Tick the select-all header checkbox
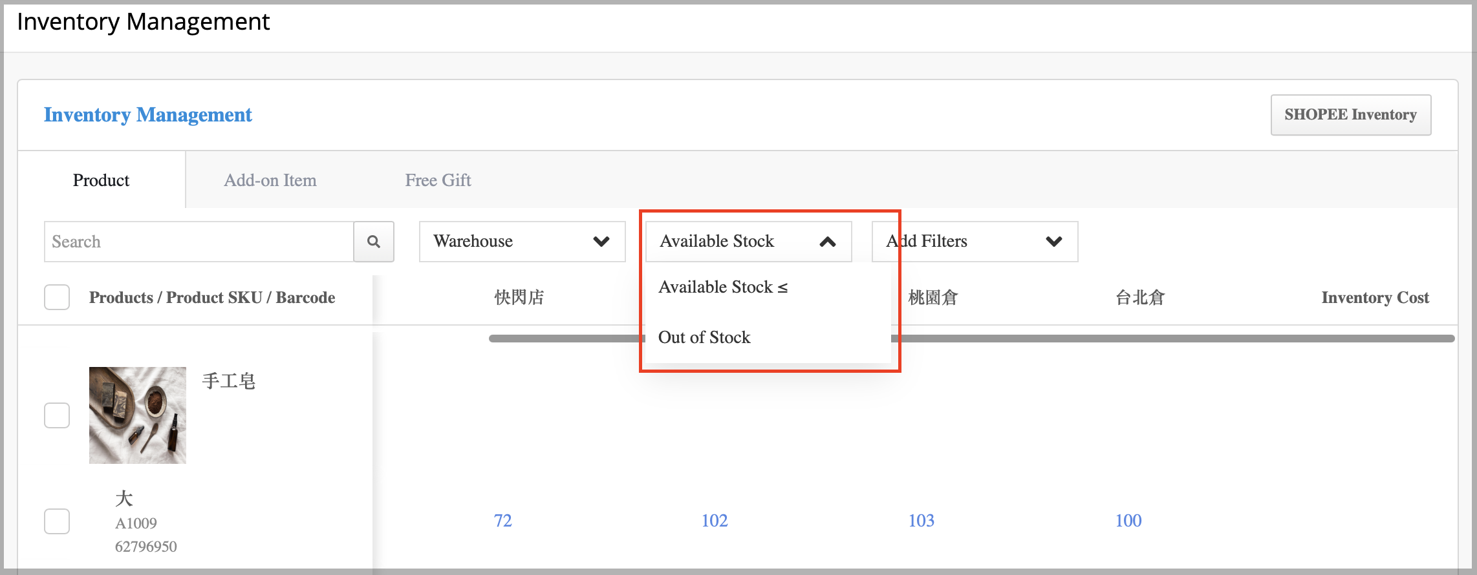 (x=57, y=297)
